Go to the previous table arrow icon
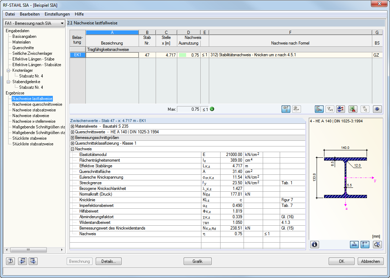The height and width of the screenshot is (278, 390). (22, 261)
